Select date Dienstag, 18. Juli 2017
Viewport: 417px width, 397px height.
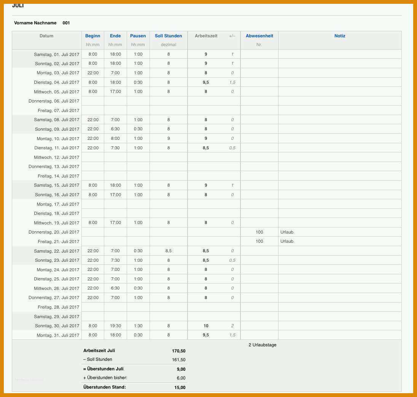[56, 213]
